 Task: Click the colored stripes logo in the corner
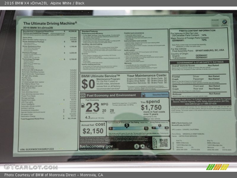217,167
